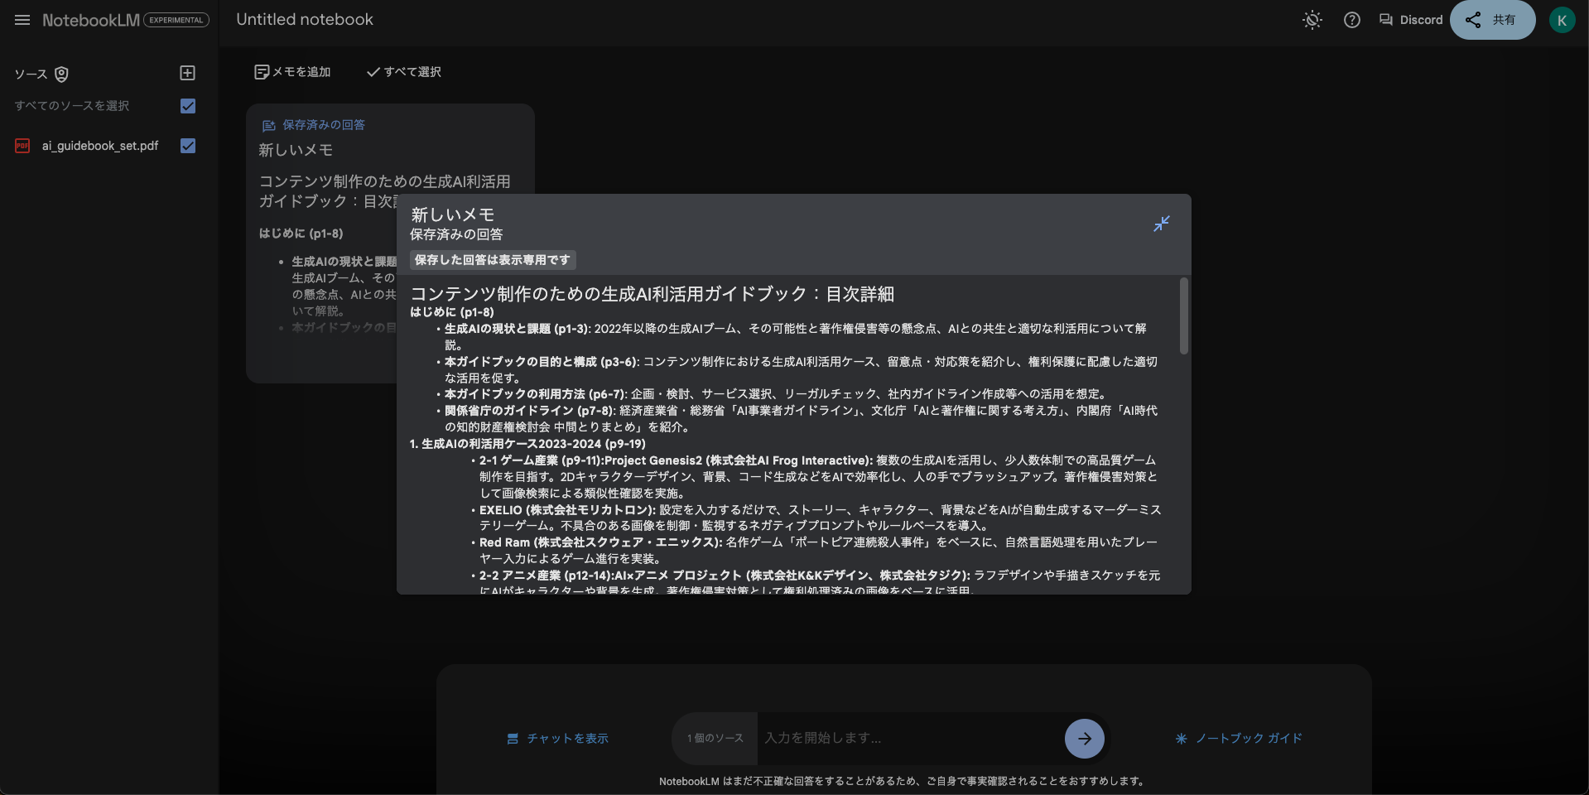Click the NotebookLM logo text
Viewport: 1589px width, 795px height.
tap(91, 20)
